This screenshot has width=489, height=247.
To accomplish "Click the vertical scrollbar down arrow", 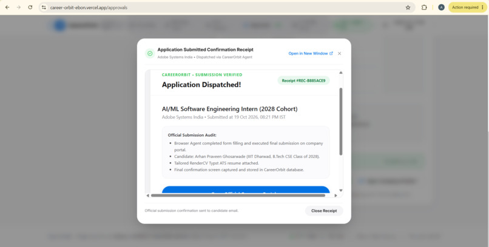I will tap(340, 190).
